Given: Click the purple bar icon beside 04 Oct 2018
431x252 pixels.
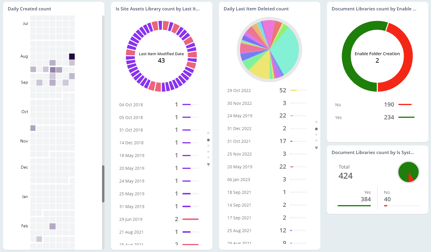Looking at the screenshot, I should (x=186, y=104).
